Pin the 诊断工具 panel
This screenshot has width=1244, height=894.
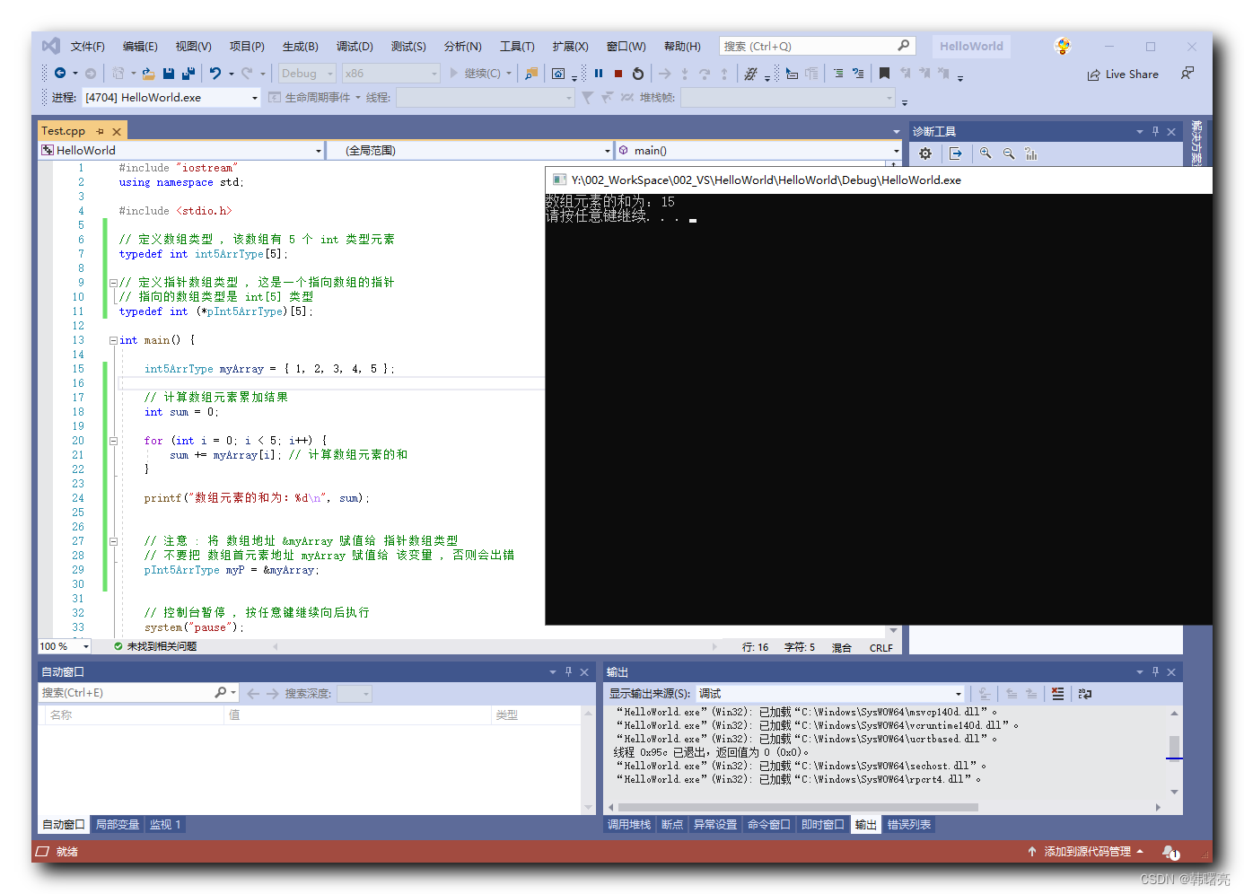point(1155,131)
